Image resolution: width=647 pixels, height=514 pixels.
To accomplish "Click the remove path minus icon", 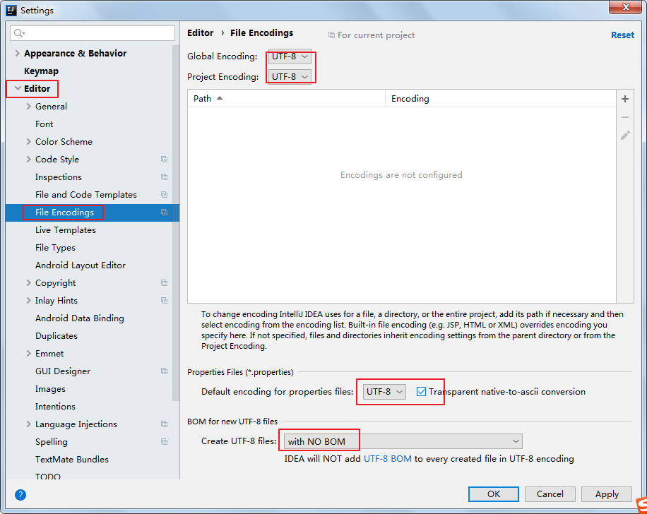I will click(625, 117).
